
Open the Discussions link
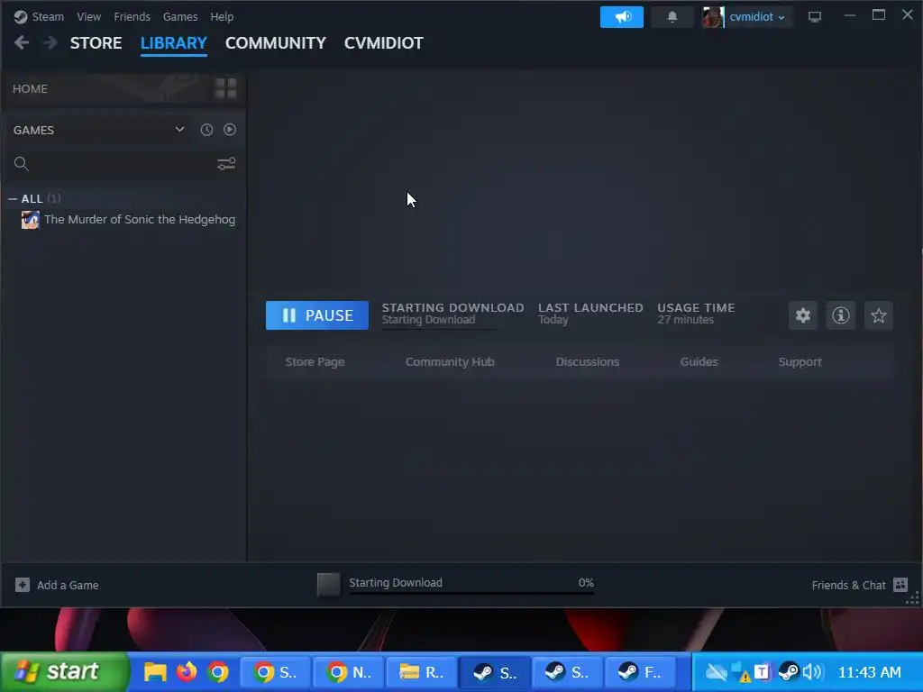(x=588, y=362)
